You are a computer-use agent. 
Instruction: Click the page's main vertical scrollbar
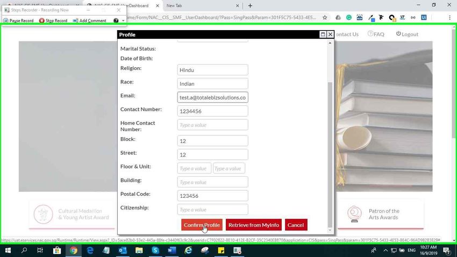(x=454, y=84)
